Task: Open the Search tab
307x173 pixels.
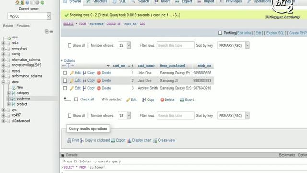Action: (x=141, y=1)
